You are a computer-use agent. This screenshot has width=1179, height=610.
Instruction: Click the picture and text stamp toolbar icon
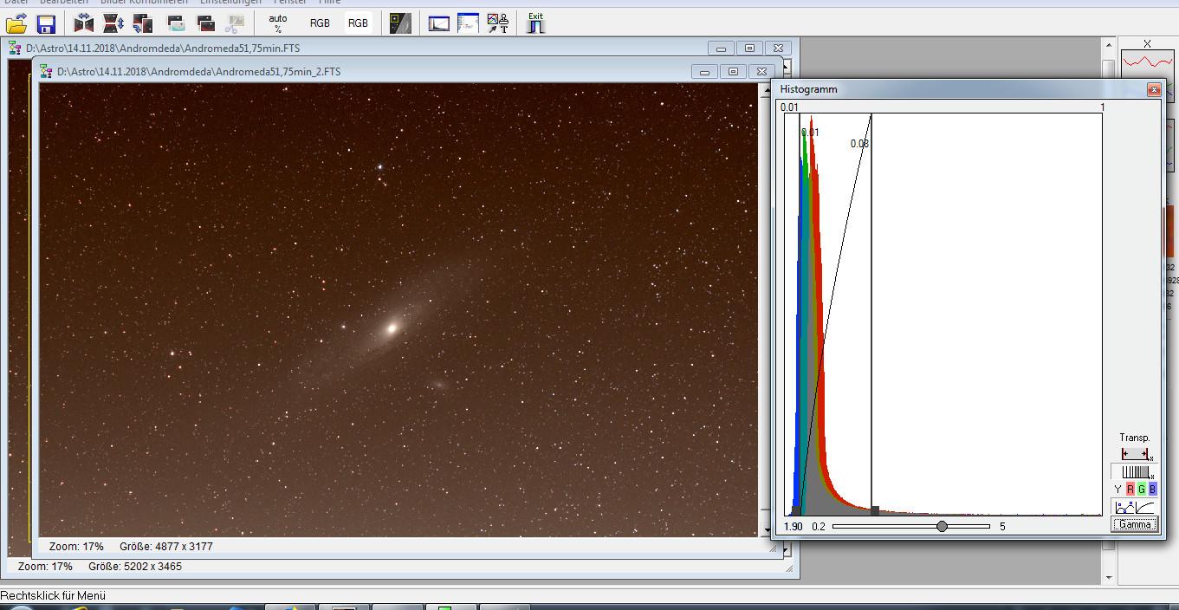[x=498, y=23]
